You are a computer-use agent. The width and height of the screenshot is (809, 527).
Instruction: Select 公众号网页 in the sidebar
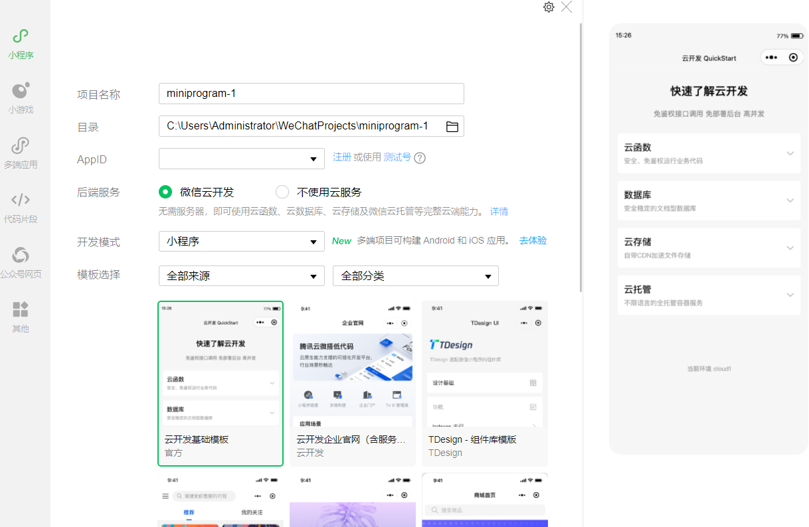21,263
